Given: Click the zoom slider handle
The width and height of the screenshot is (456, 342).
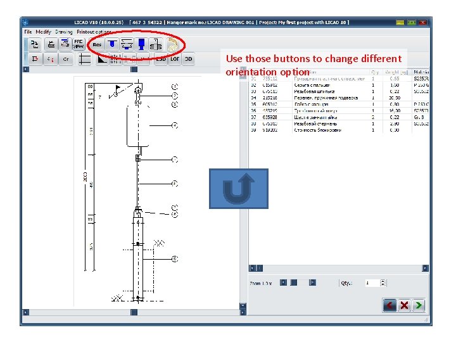Looking at the screenshot, I should click(x=294, y=282).
